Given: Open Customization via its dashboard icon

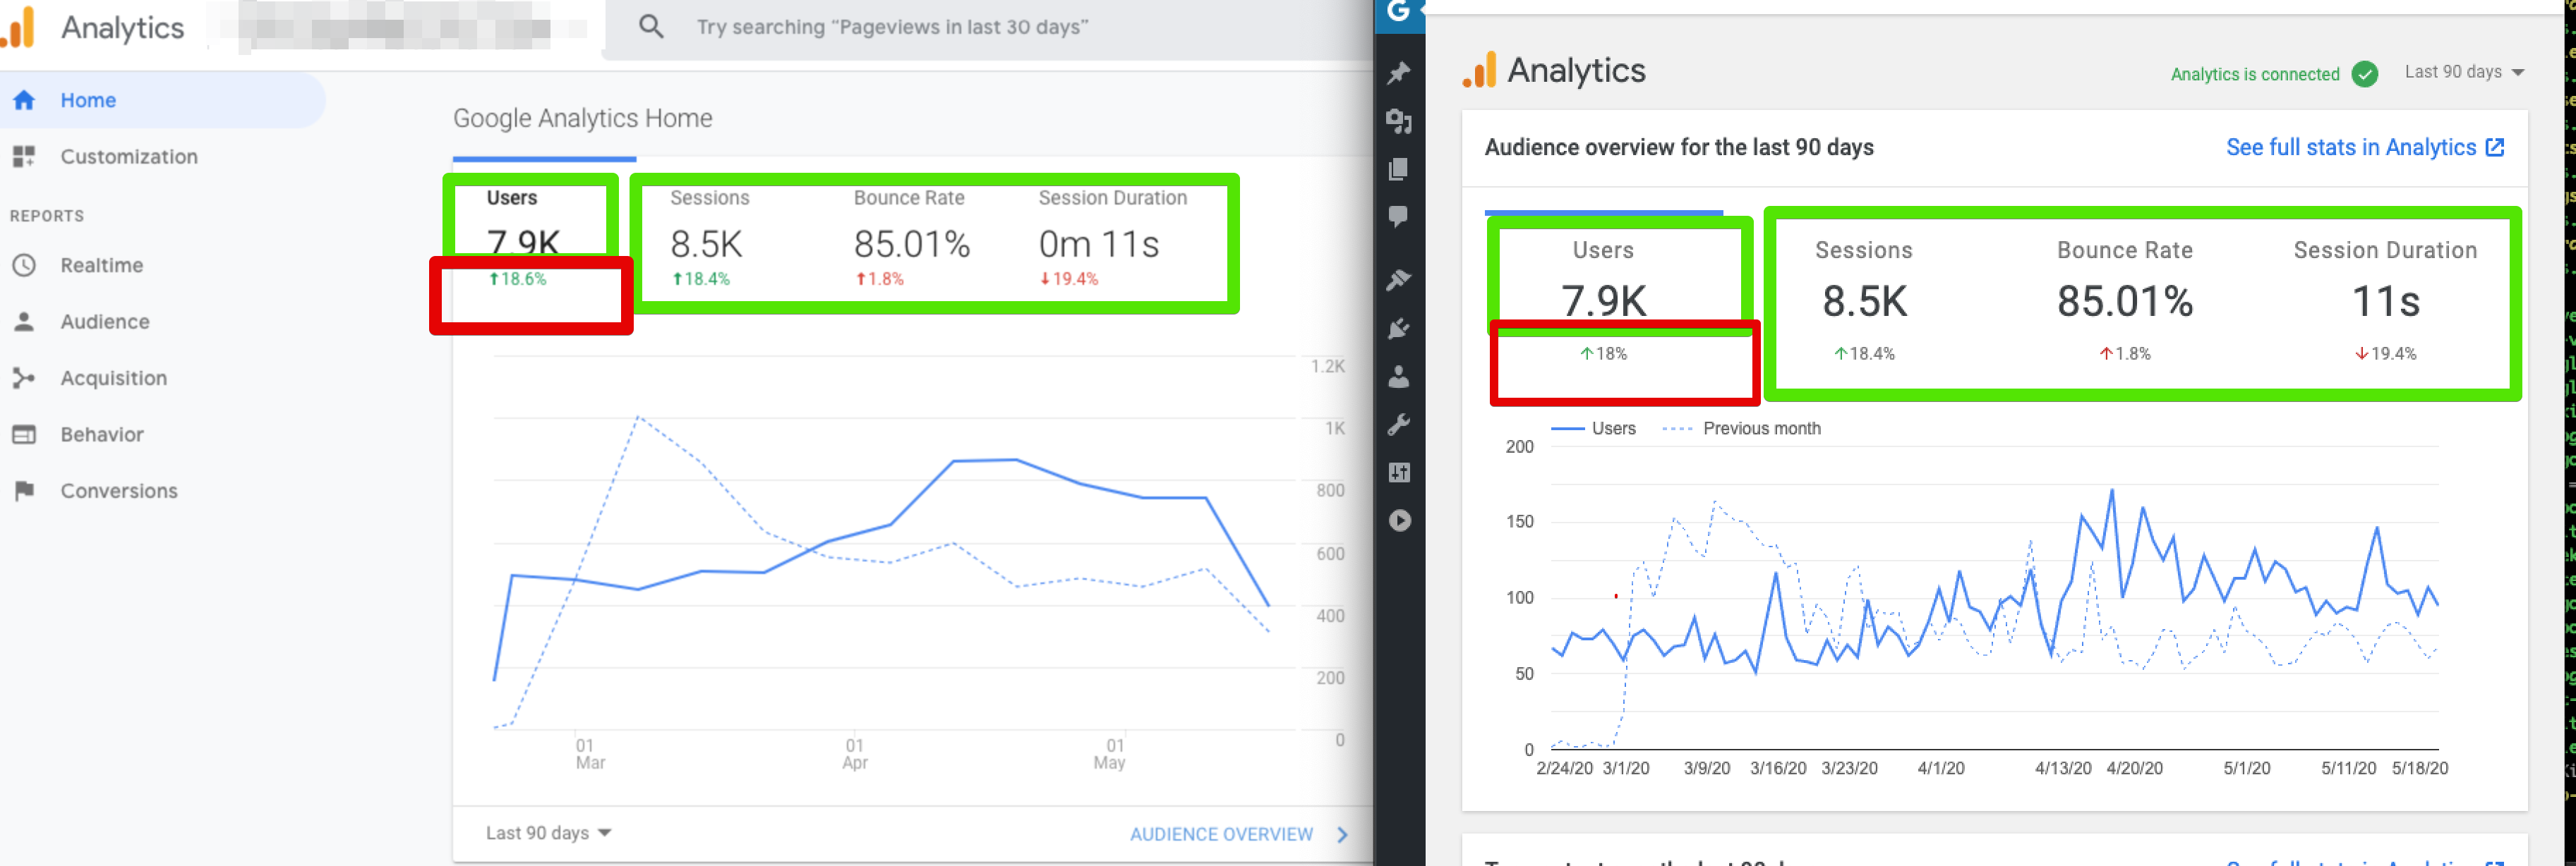Looking at the screenshot, I should [x=24, y=157].
